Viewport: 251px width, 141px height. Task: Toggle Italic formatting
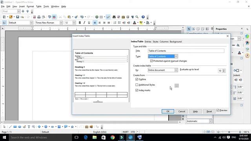pyautogui.click(x=84, y=23)
